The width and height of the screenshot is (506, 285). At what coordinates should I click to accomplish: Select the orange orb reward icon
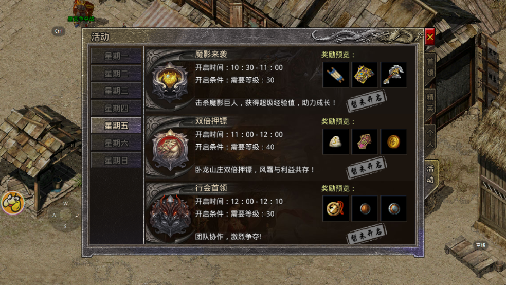[x=365, y=208]
